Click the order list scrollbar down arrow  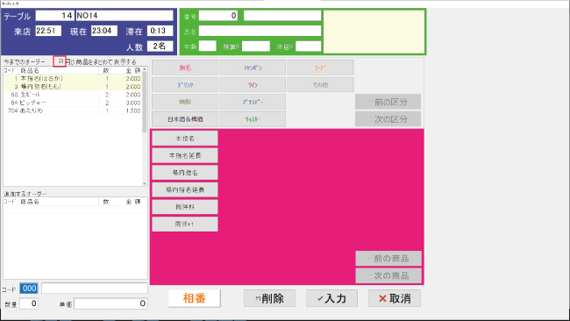pyautogui.click(x=145, y=183)
